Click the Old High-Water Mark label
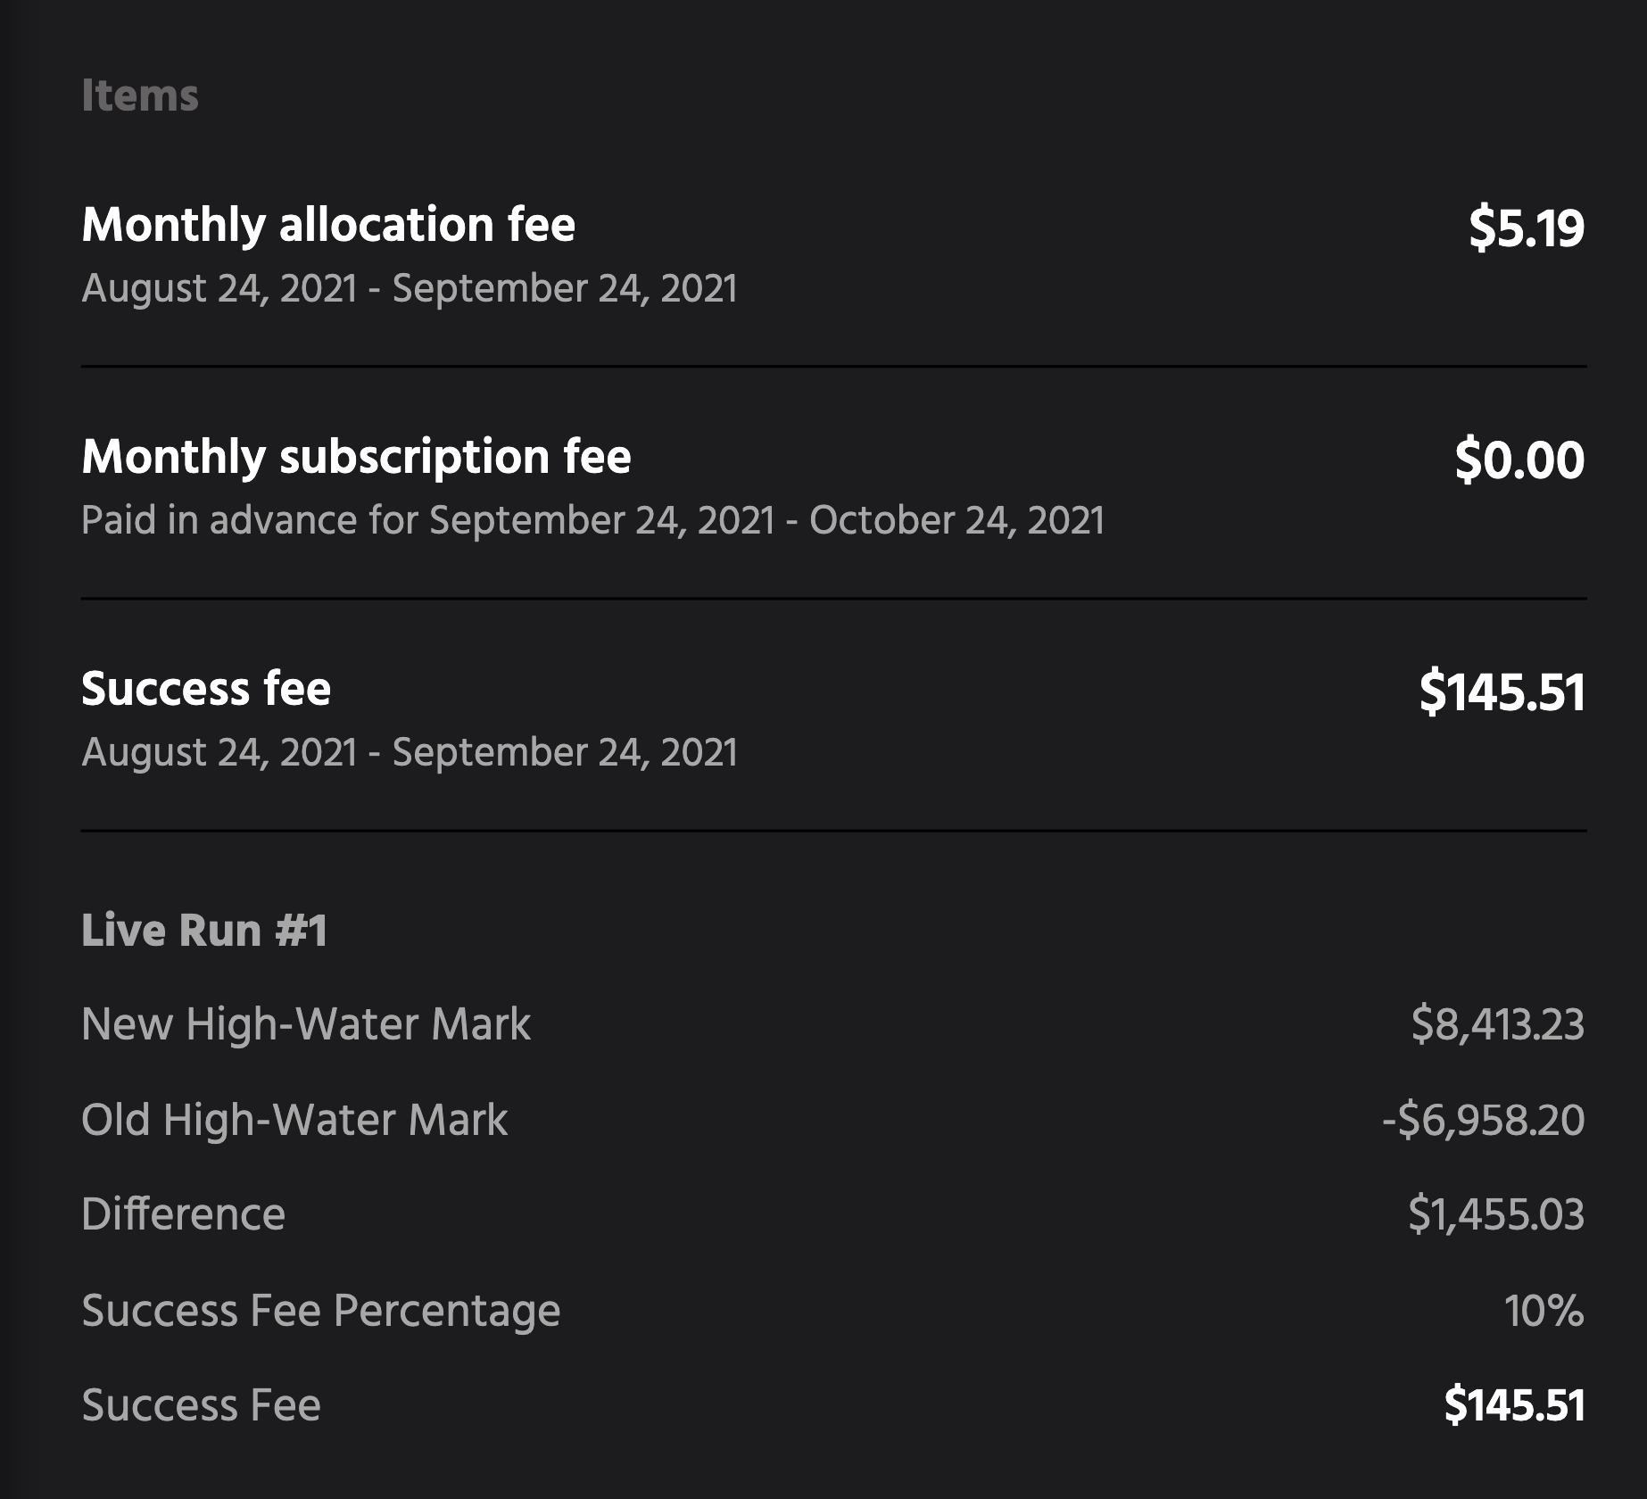Screen dimensions: 1647x1499 tap(294, 1119)
